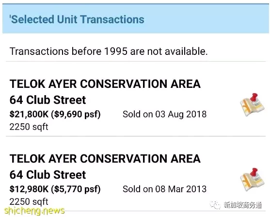Image resolution: width=270 pixels, height=217 pixels.
Task: Click the transactions before 1995 notice
Action: [x=109, y=51]
